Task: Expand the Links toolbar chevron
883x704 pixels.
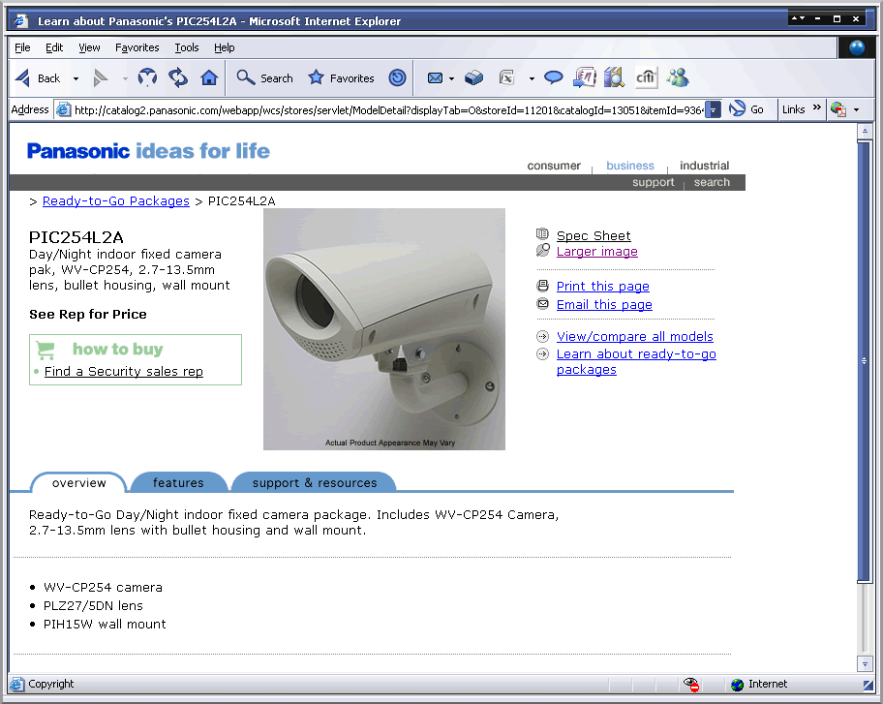Action: click(x=816, y=107)
